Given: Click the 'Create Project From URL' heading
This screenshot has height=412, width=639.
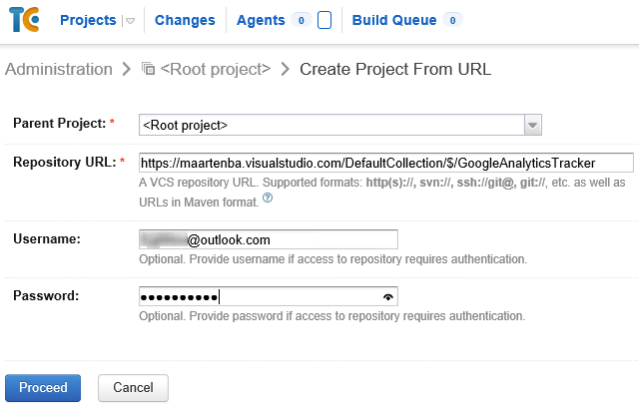Looking at the screenshot, I should point(395,69).
